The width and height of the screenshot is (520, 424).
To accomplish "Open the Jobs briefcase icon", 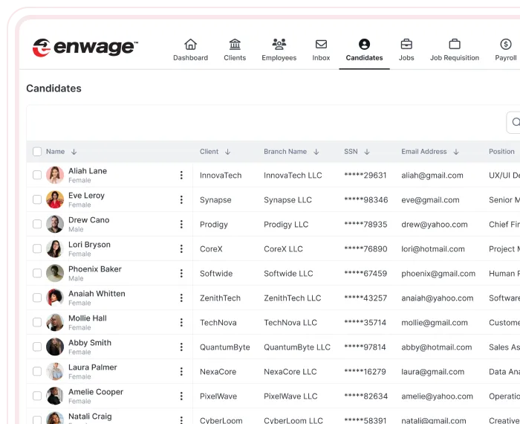I will click(x=406, y=45).
